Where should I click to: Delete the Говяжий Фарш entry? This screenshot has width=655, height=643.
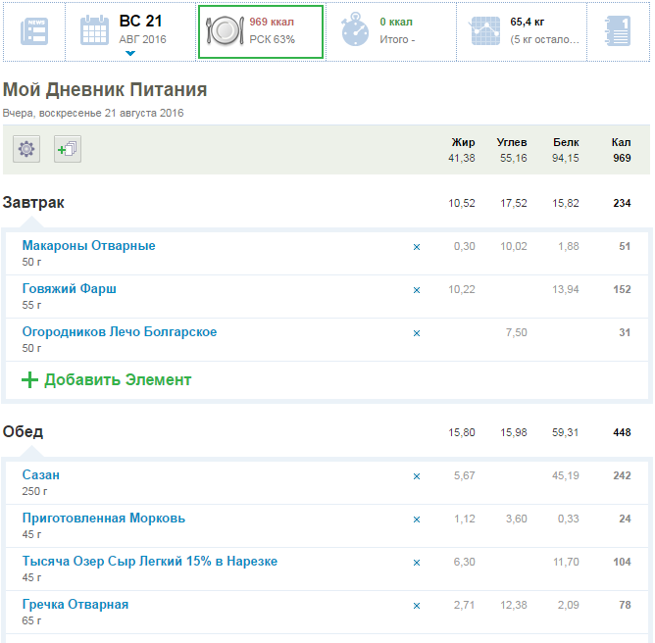416,290
